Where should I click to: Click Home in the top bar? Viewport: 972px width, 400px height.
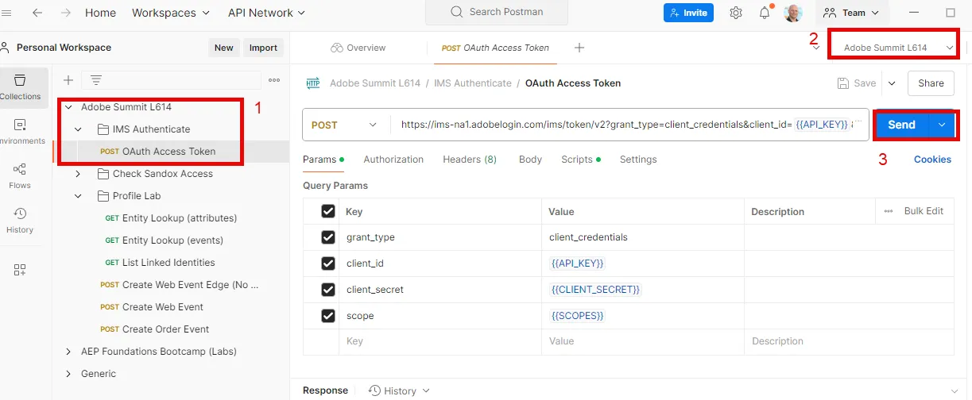tap(100, 13)
